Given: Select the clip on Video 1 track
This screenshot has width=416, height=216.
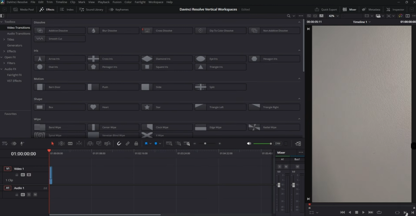Looking at the screenshot, I should pos(51,175).
